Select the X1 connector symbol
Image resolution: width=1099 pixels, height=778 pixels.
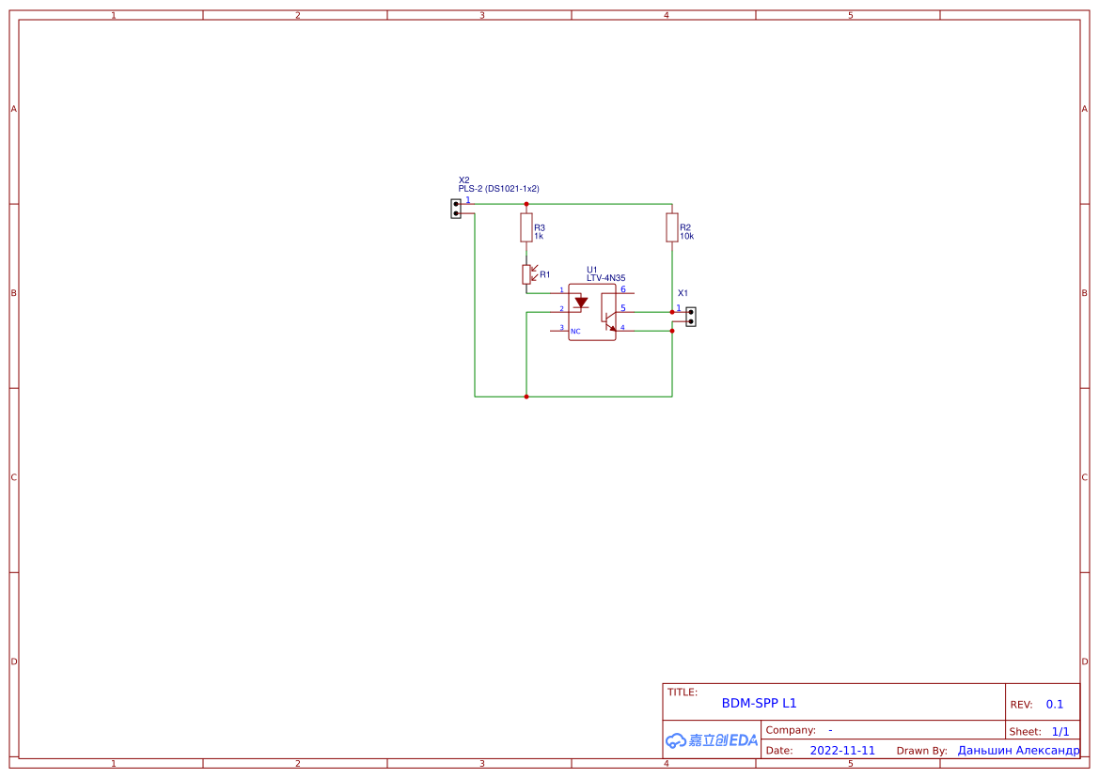coord(691,317)
